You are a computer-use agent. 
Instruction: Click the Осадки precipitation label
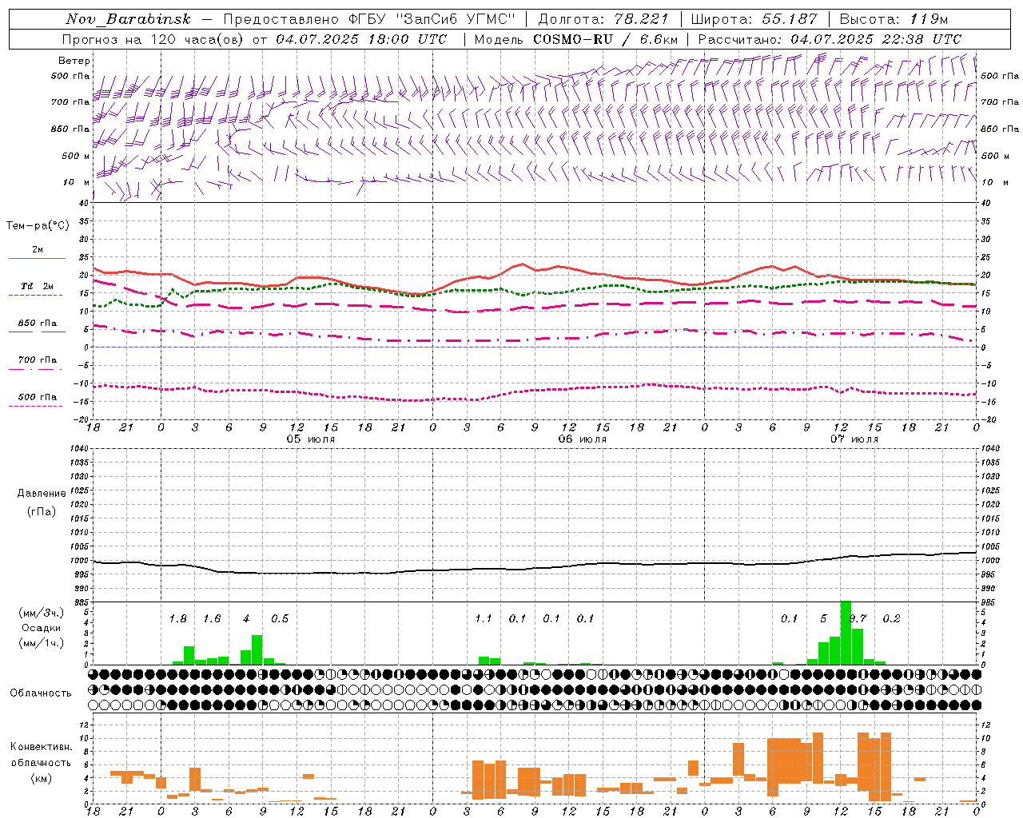coord(41,628)
